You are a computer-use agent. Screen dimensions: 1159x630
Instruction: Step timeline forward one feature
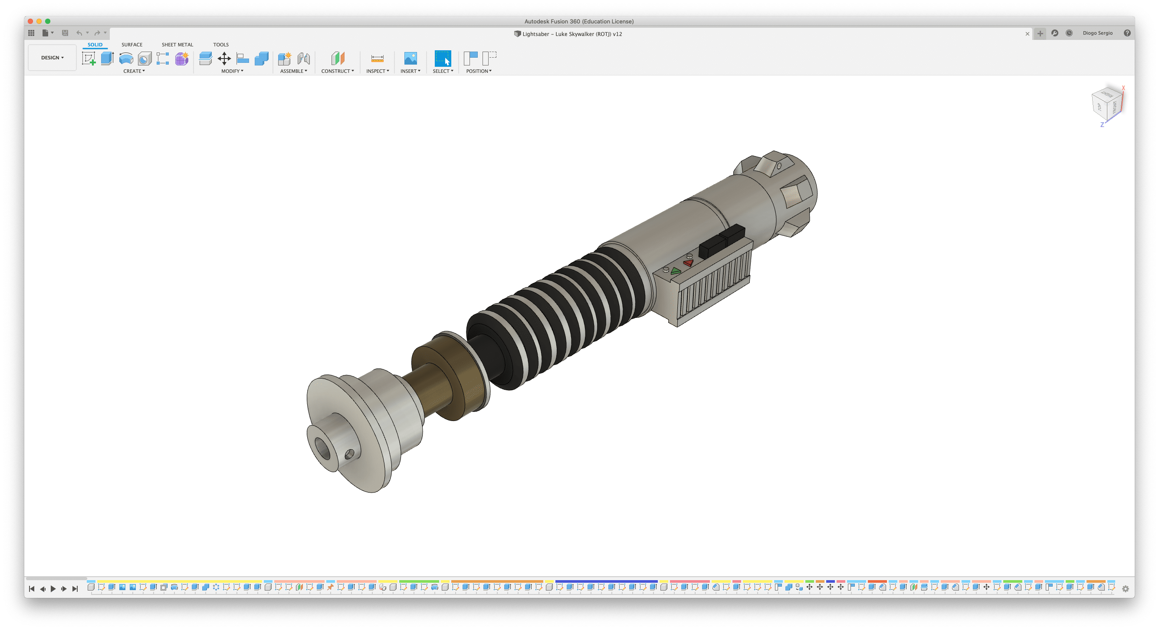click(64, 589)
